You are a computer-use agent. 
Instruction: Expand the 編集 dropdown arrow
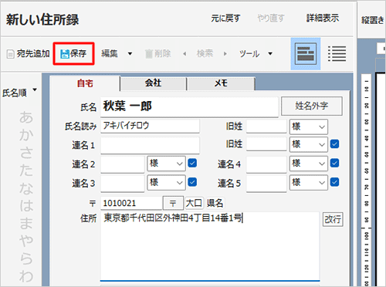(x=130, y=54)
